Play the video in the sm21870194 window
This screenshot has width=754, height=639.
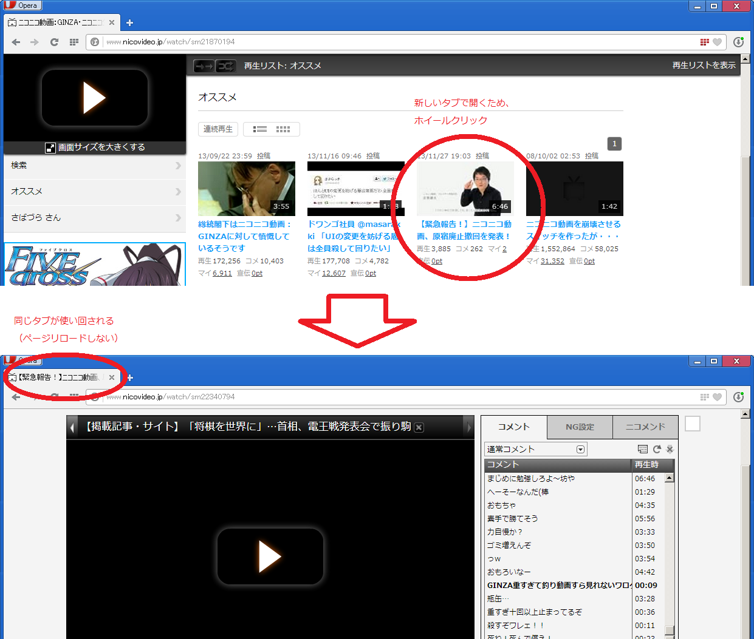coord(95,98)
